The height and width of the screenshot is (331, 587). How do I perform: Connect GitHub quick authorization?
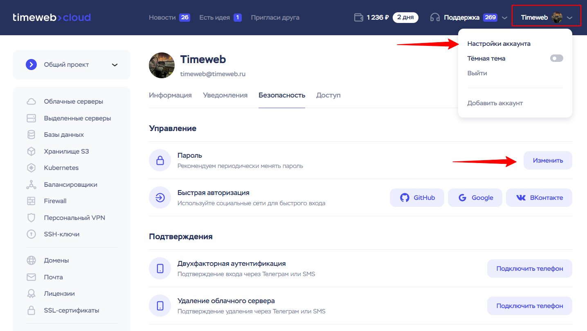[x=417, y=198]
